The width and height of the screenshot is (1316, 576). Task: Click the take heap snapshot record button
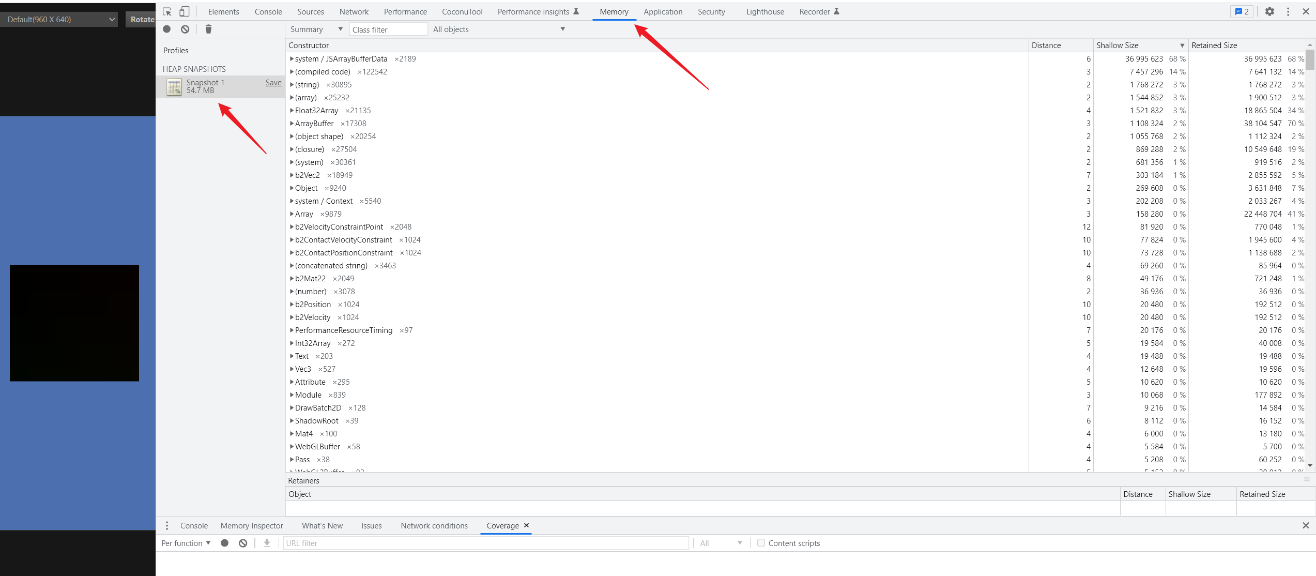pyautogui.click(x=167, y=29)
